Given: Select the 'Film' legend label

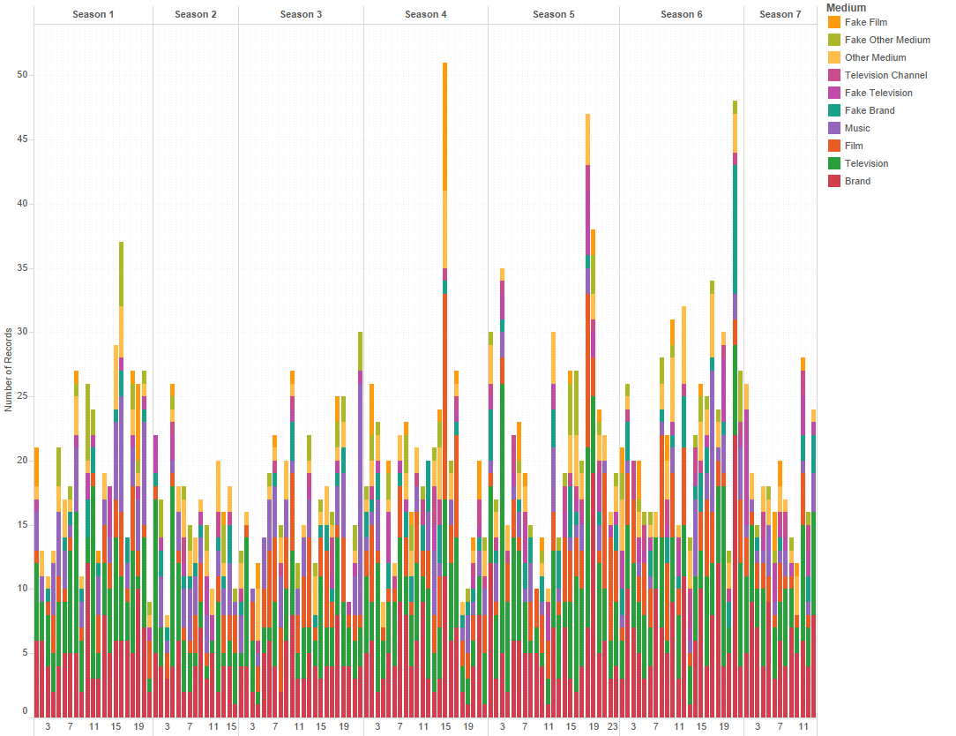Looking at the screenshot, I should point(854,146).
